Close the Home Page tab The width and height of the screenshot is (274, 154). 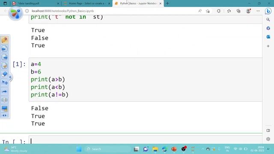[109, 3]
